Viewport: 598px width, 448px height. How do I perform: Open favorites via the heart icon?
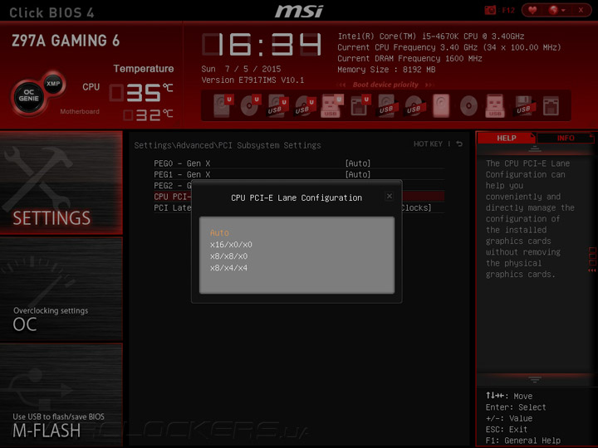point(532,10)
